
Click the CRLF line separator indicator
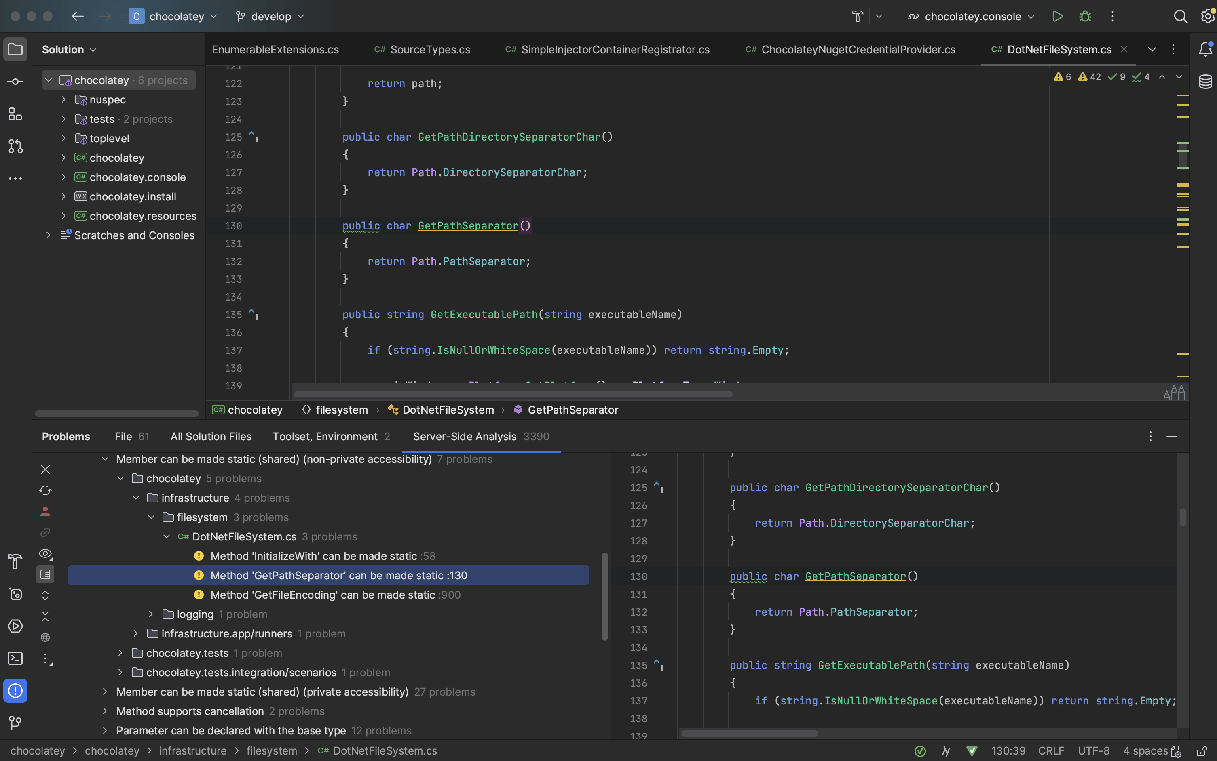[x=1051, y=751]
